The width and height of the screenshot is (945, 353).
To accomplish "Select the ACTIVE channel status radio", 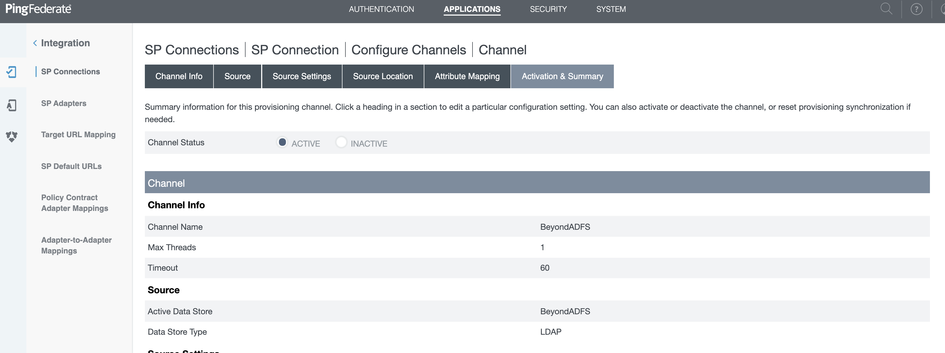I will coord(282,142).
